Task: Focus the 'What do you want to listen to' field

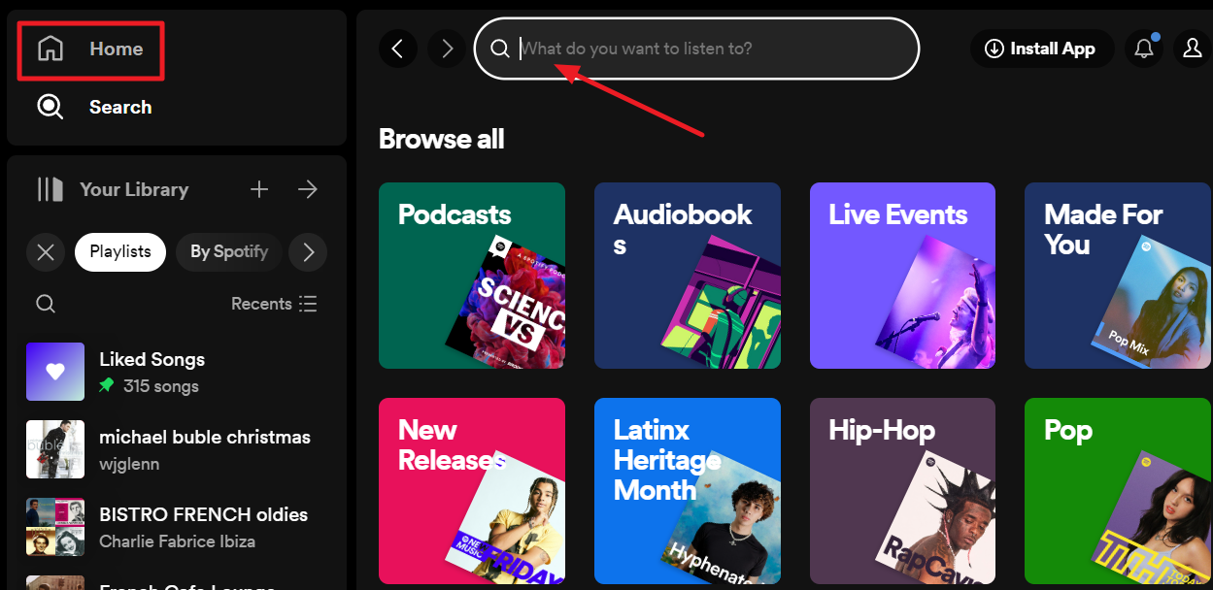Action: (x=709, y=49)
